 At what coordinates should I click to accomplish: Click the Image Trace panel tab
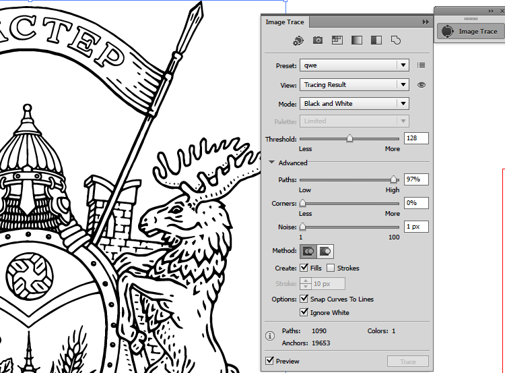285,22
